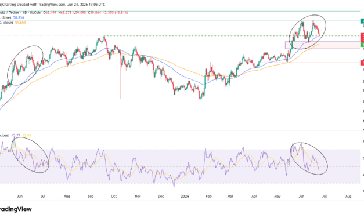This screenshot has width=364, height=218.
Task: Click the RSI average value 55.03
Action: coord(27,135)
